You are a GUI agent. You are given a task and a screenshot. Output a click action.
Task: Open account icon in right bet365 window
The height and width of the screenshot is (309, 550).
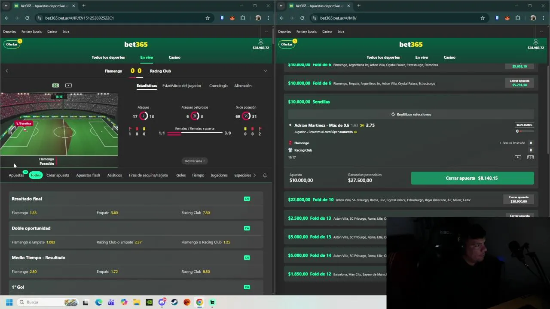(535, 42)
